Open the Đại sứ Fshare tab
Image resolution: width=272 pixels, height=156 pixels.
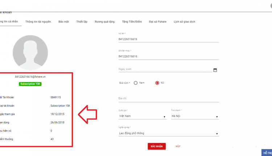coord(158,22)
